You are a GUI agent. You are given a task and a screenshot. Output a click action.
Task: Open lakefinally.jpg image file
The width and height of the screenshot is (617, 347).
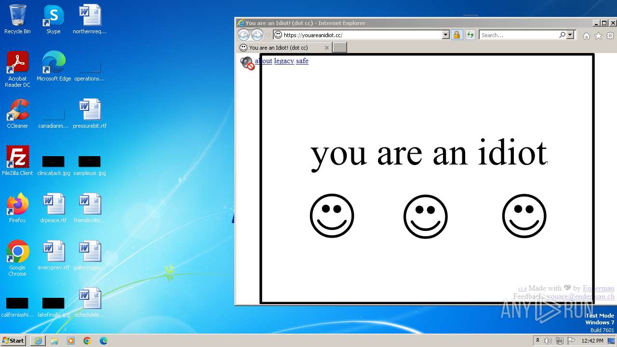54,307
